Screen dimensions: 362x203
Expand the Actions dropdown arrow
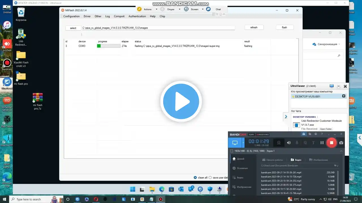coord(156,9)
